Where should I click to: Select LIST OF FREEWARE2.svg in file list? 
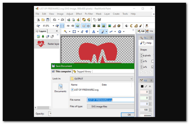(x=85, y=90)
